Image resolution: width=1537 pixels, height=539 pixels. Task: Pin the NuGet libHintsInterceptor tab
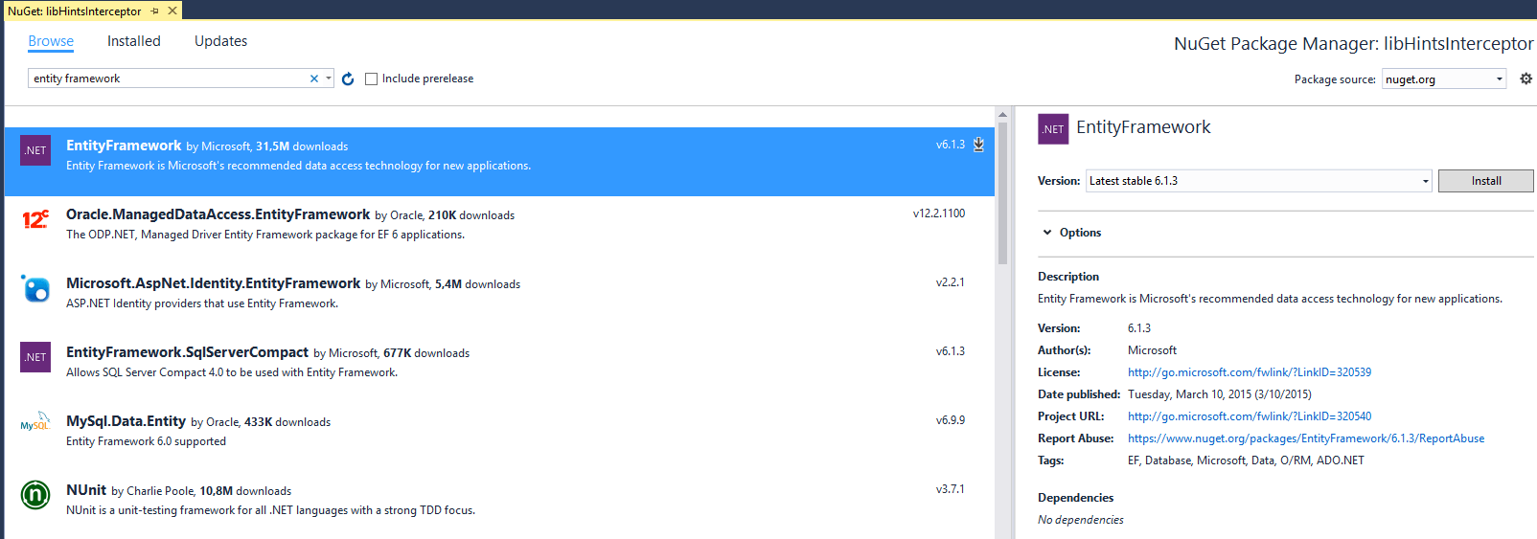154,11
